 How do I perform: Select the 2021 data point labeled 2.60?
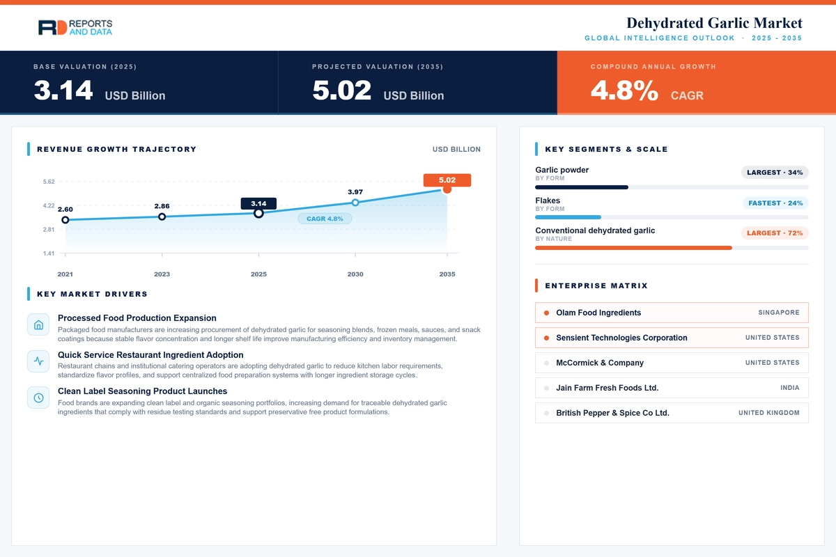point(65,220)
